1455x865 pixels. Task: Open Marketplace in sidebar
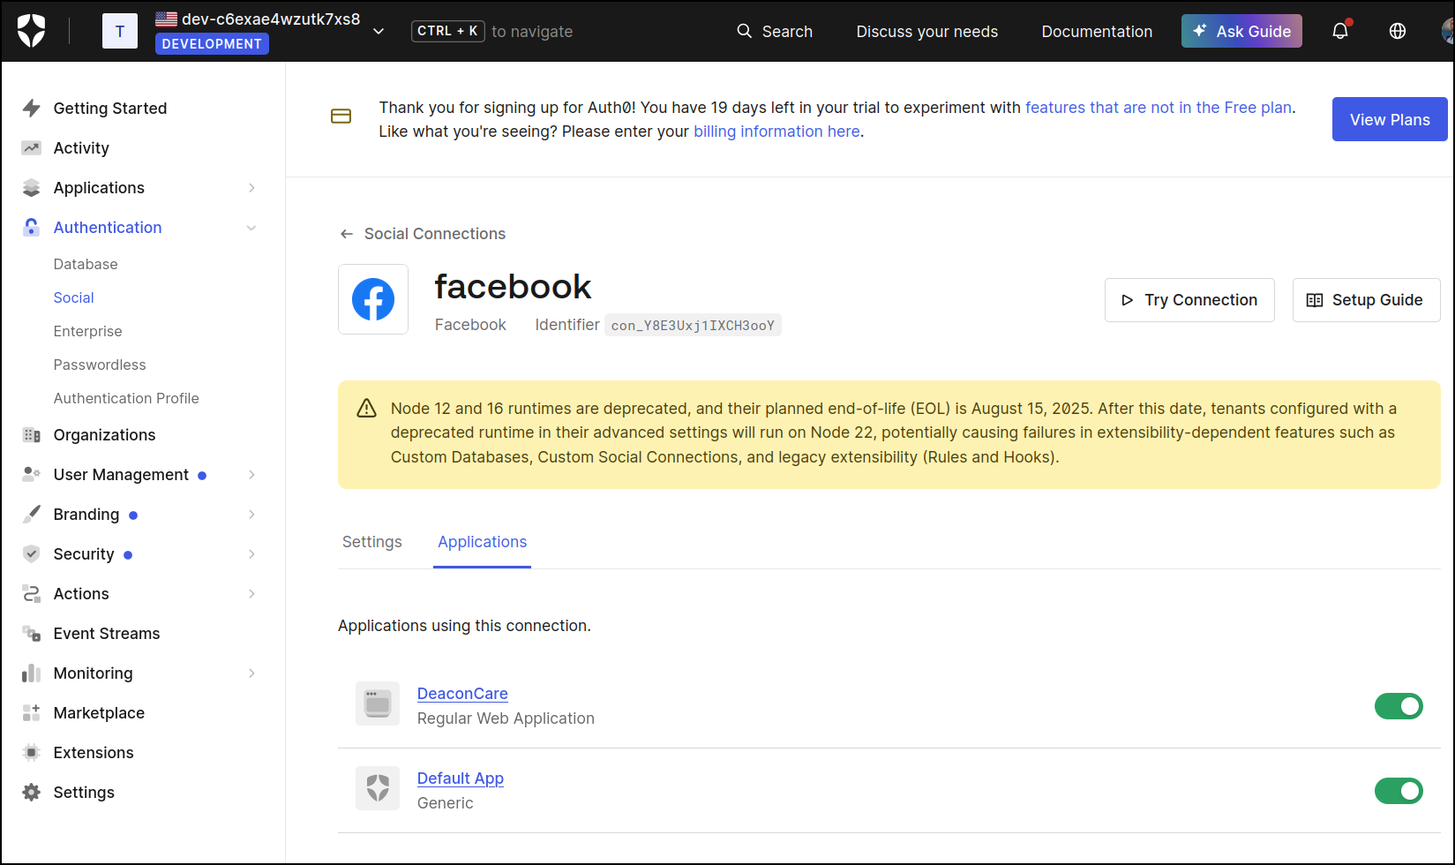(99, 712)
